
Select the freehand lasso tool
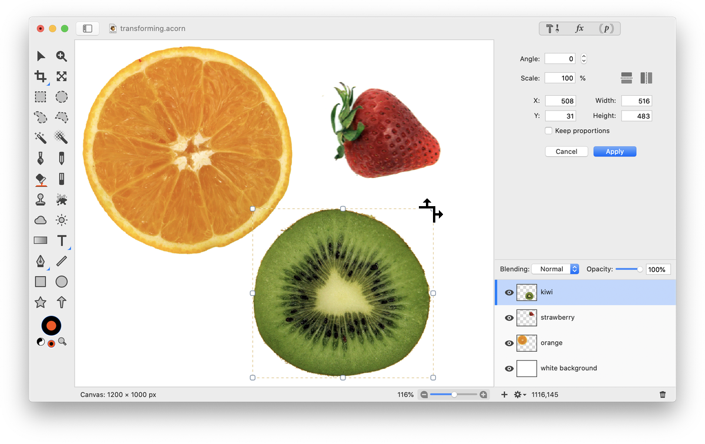click(x=41, y=117)
